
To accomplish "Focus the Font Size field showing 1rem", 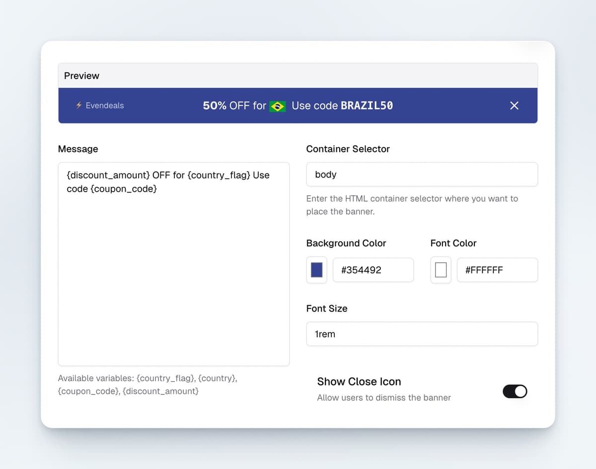I will point(422,334).
